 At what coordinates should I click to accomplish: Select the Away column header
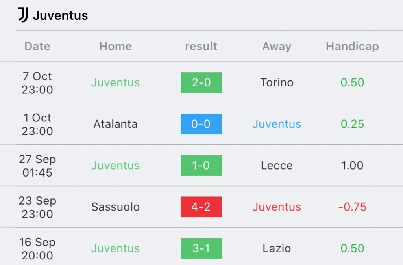(x=277, y=47)
